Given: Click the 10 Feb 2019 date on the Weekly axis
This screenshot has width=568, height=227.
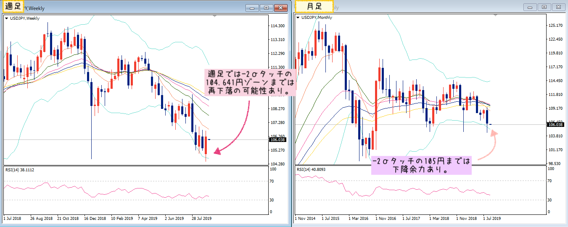Looking at the screenshot, I should tap(122, 219).
